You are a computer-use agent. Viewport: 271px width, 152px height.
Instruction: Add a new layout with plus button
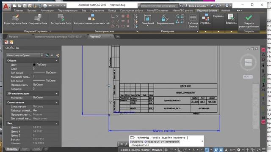tap(46, 149)
